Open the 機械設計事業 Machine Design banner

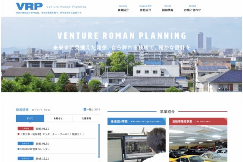click(136, 122)
